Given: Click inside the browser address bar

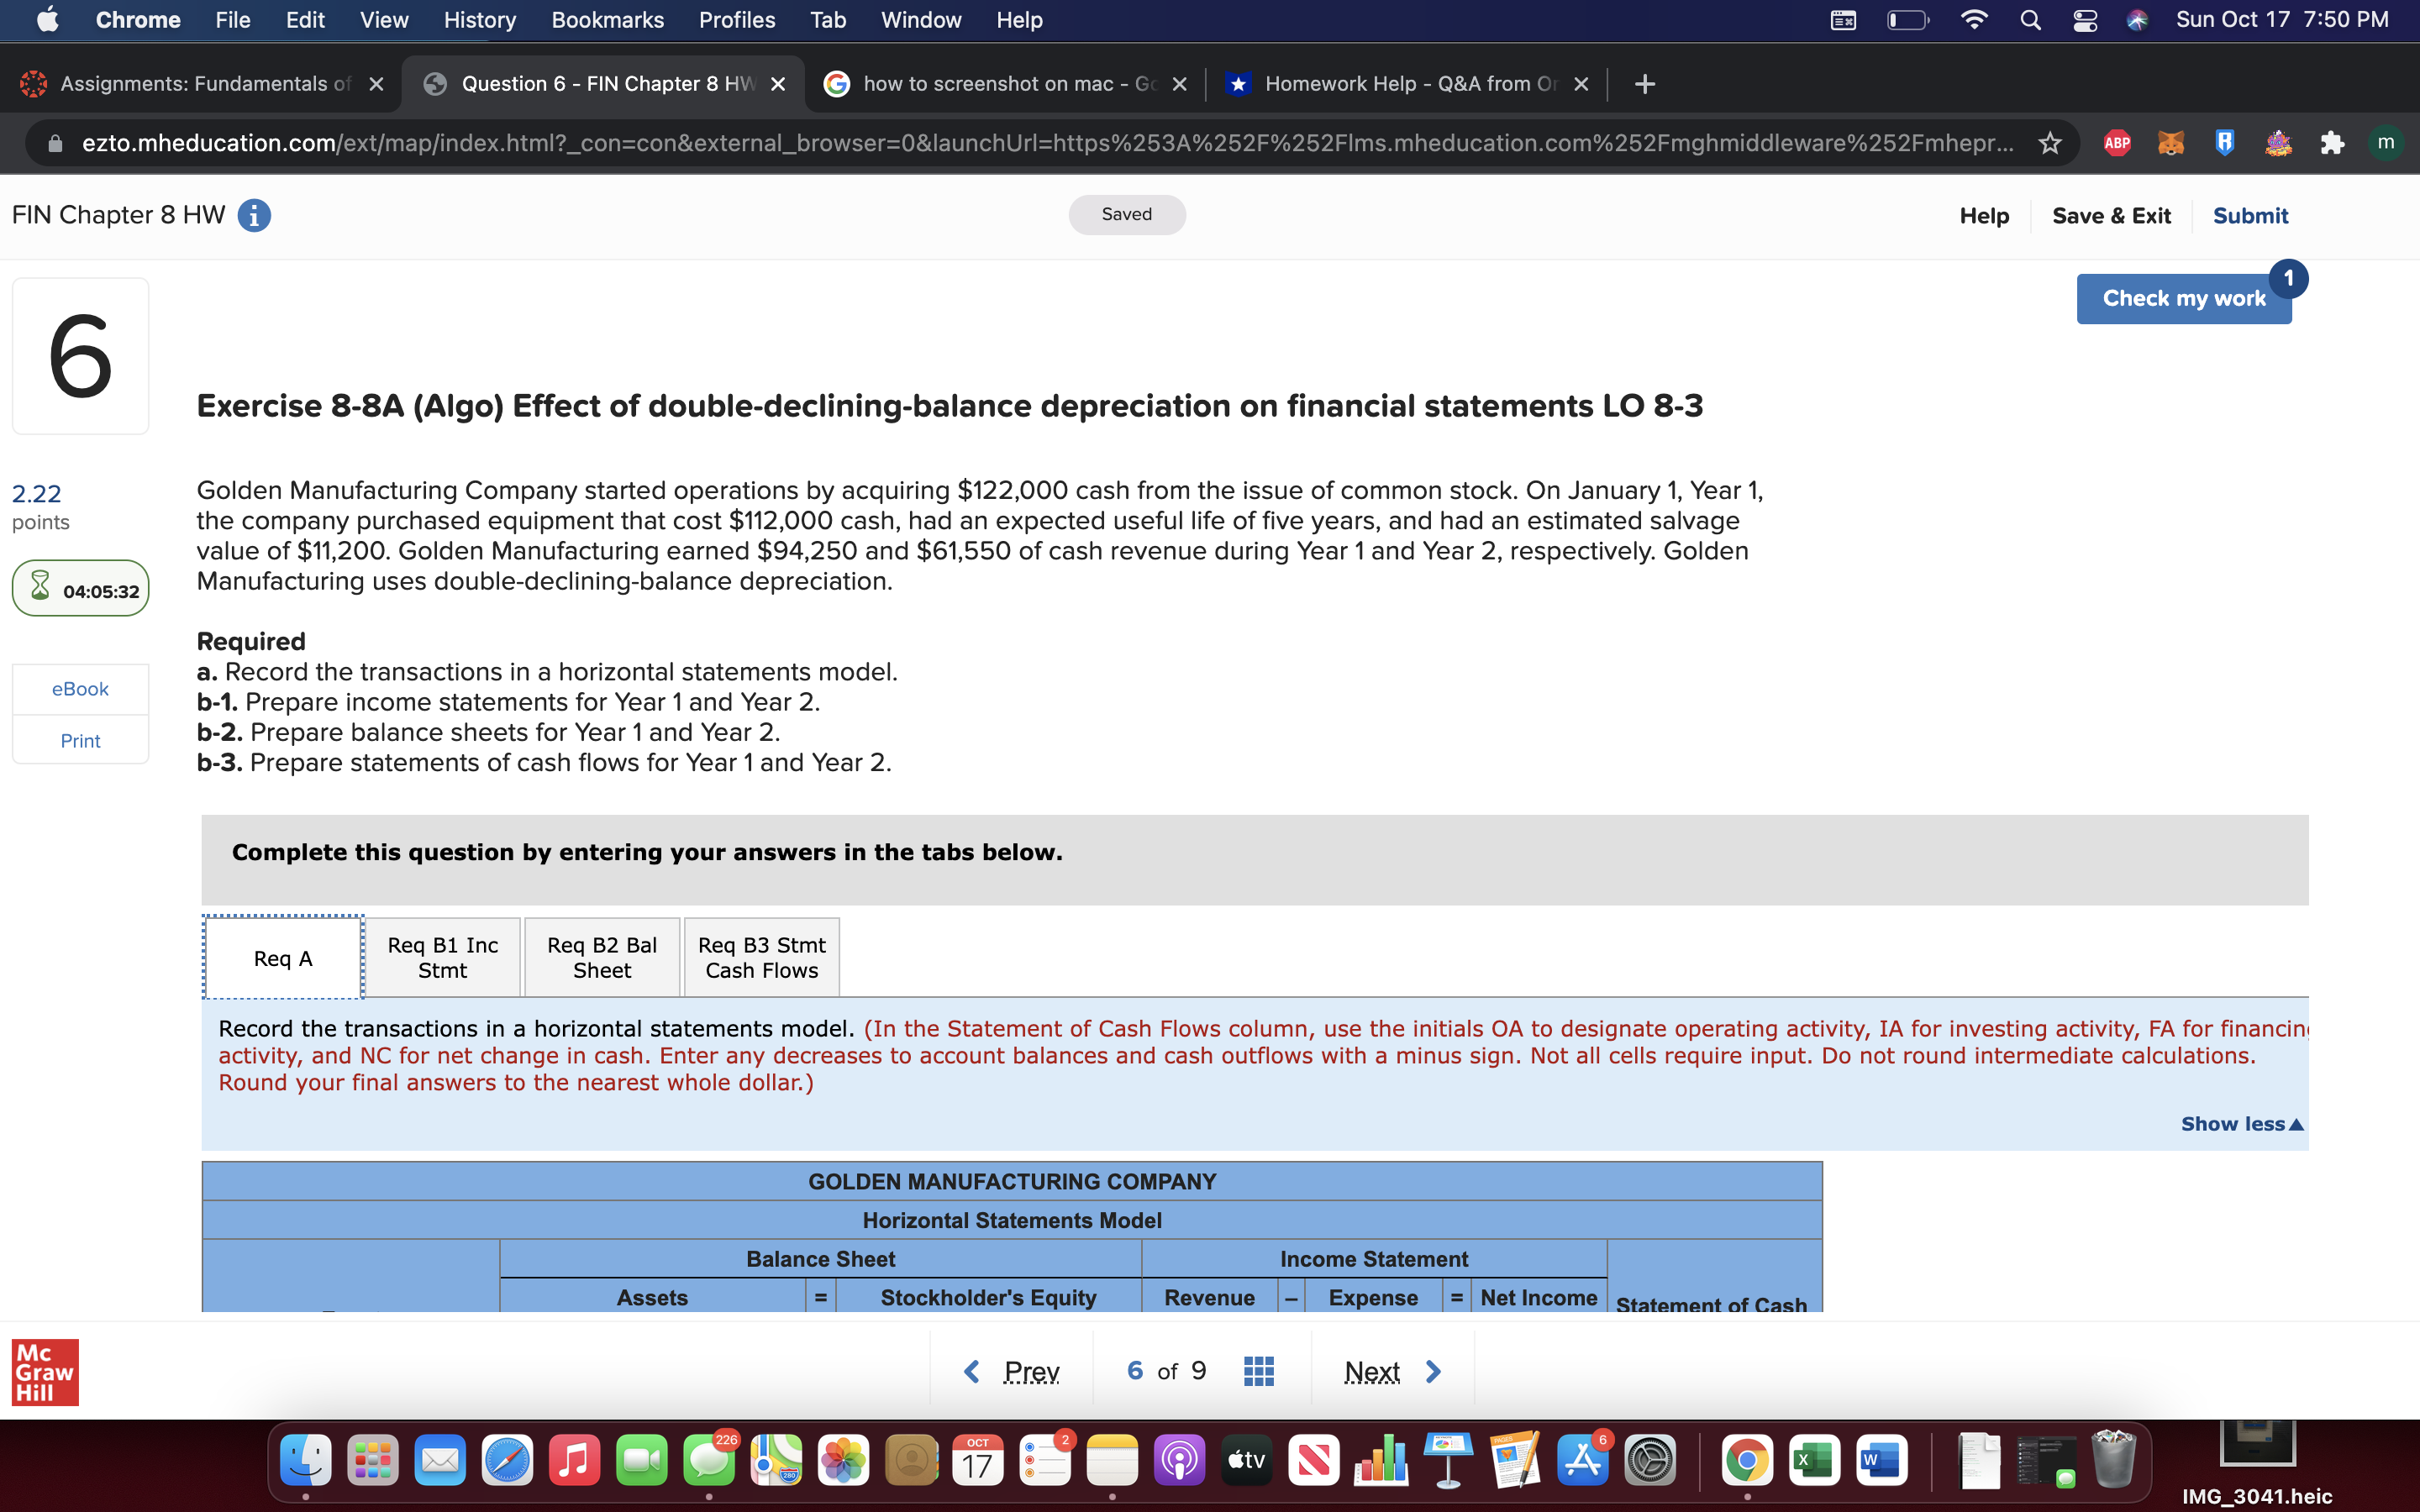Looking at the screenshot, I should [1000, 142].
